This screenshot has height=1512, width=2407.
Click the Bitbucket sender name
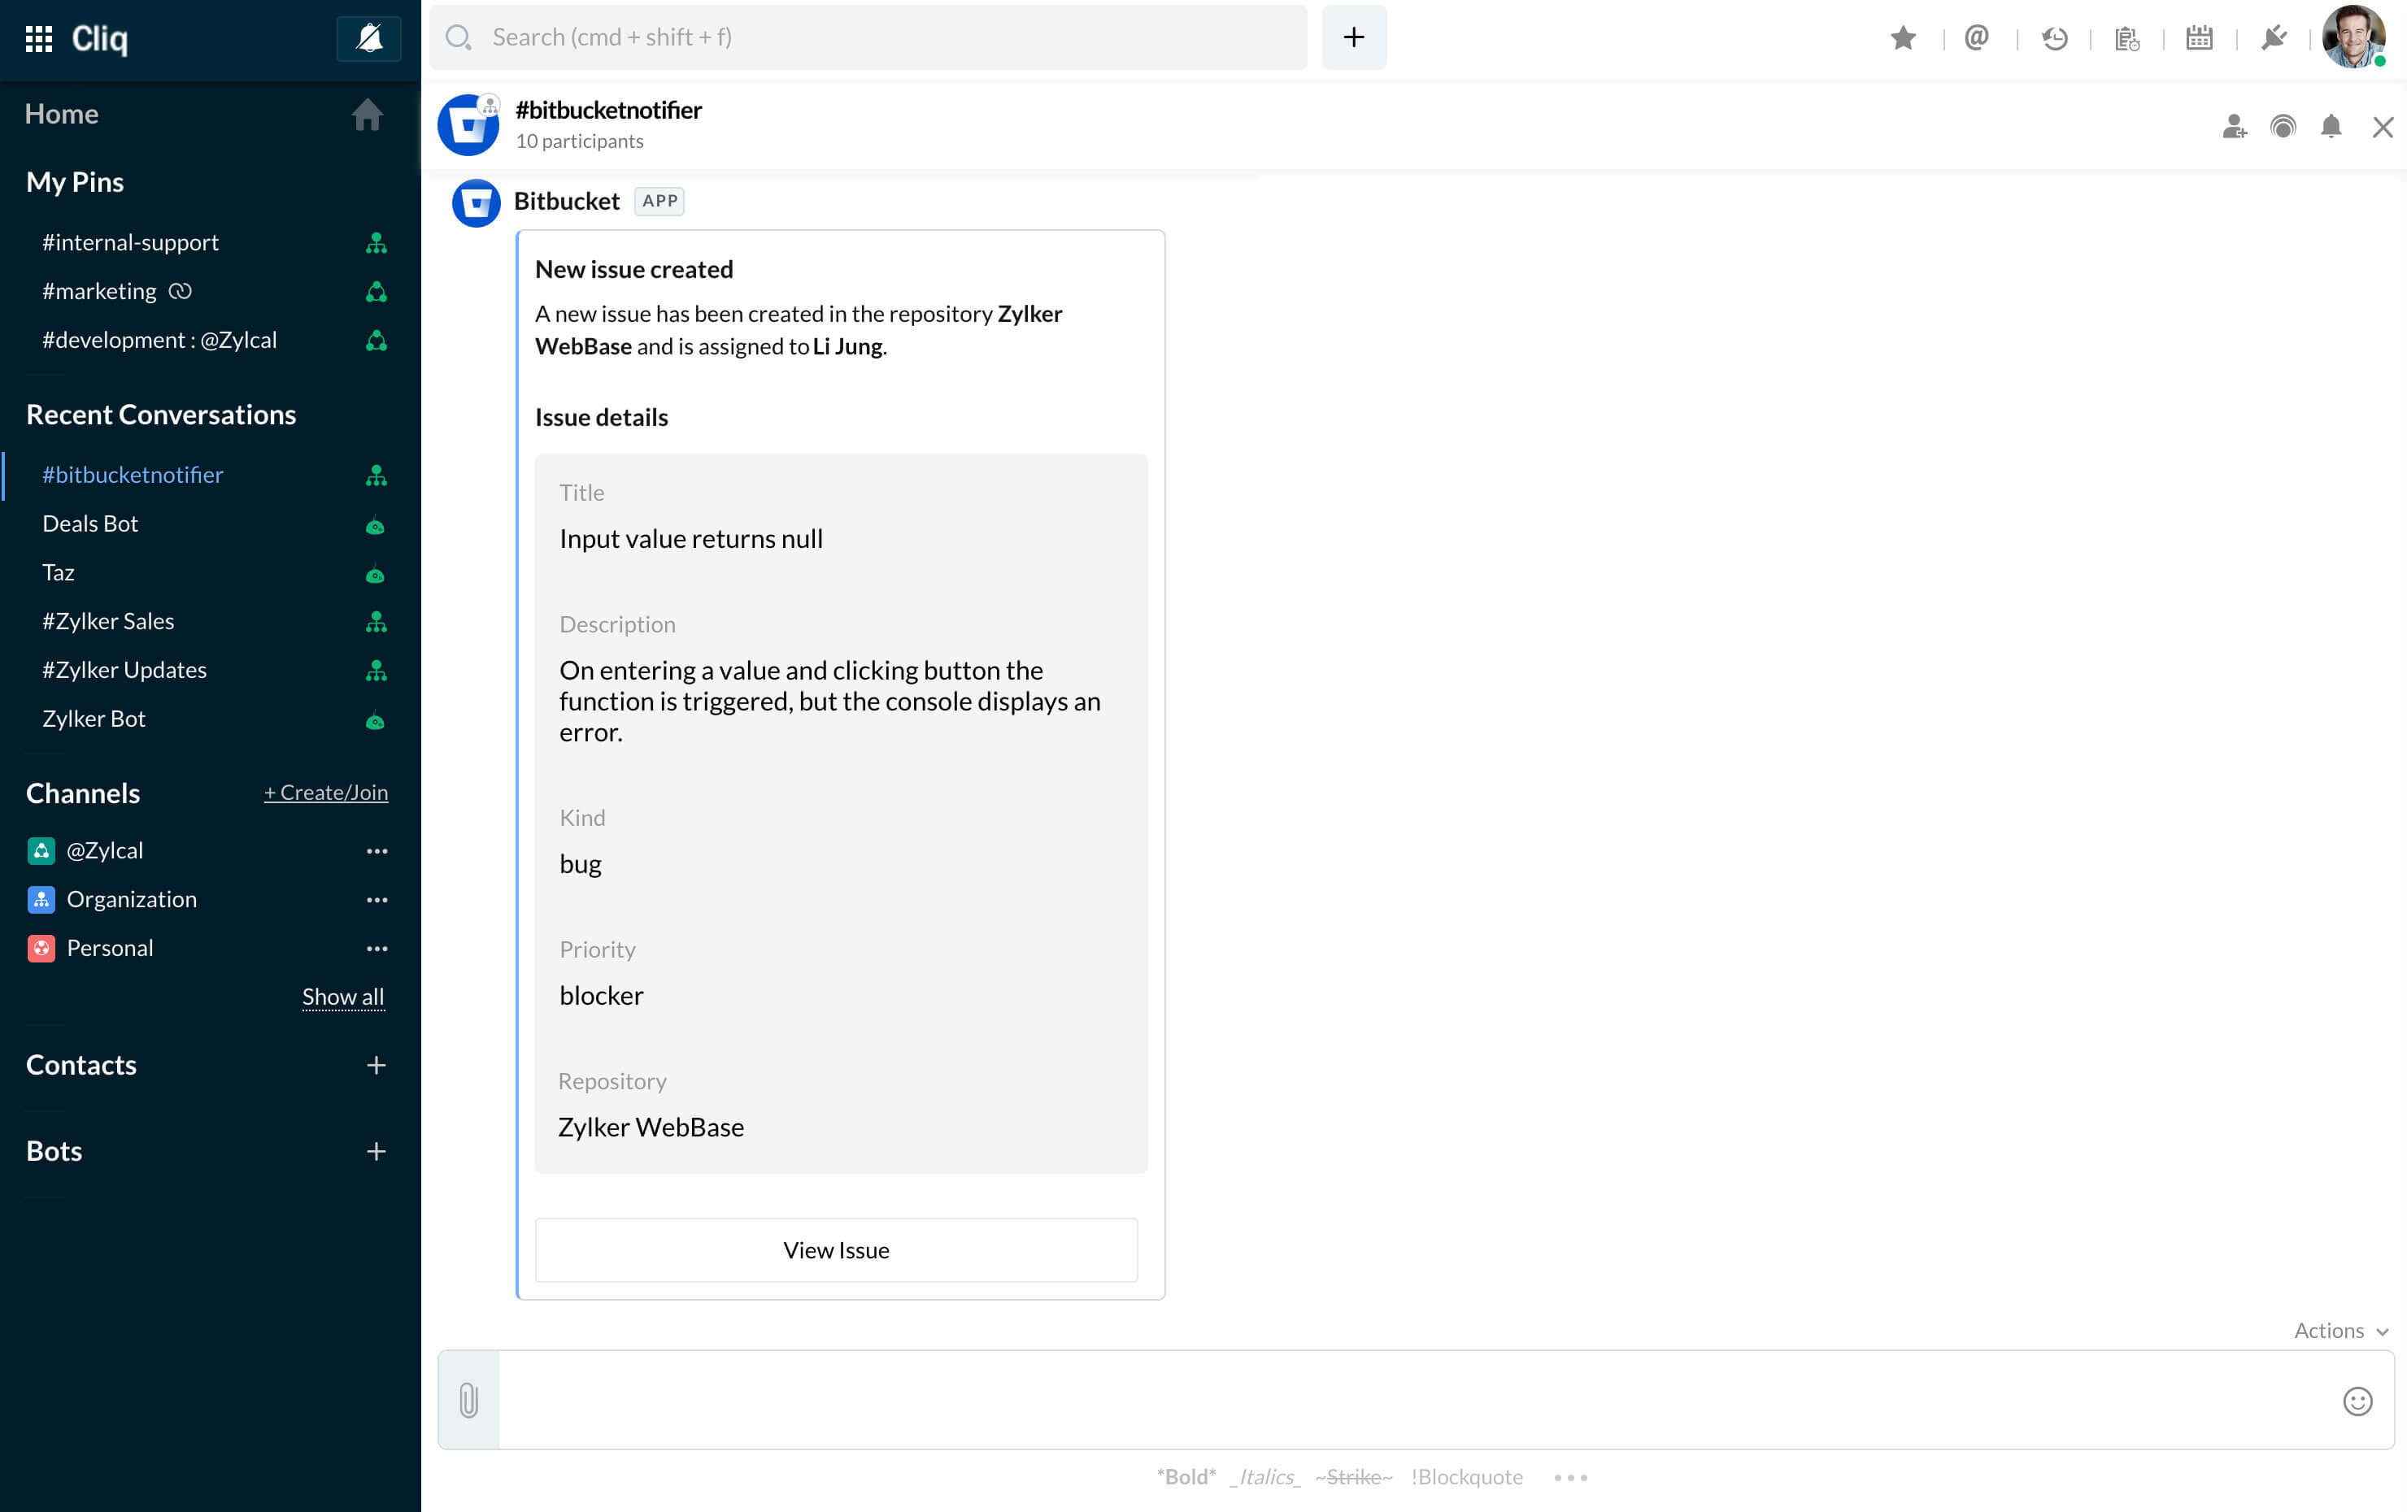click(567, 201)
